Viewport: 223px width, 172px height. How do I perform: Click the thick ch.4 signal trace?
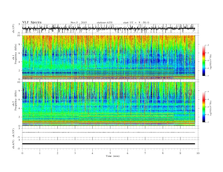click(108, 144)
